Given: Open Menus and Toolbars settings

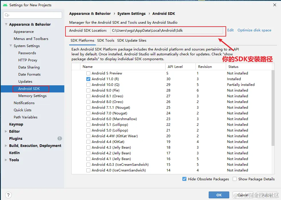Looking at the screenshot, I should (x=31, y=39).
